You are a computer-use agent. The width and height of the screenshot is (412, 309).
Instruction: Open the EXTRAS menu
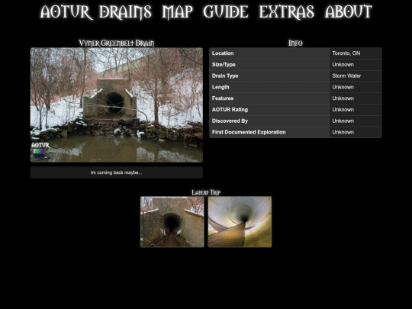pyautogui.click(x=286, y=12)
